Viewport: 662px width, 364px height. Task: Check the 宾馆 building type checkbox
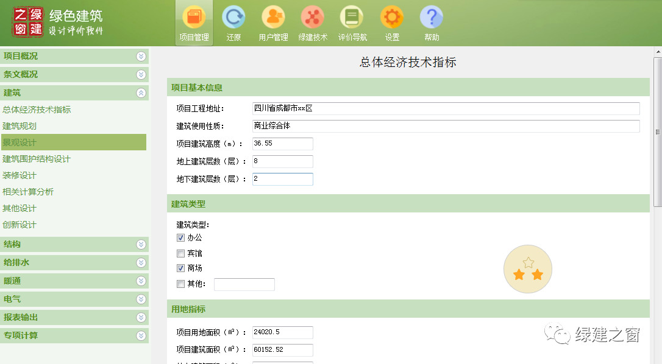[180, 253]
